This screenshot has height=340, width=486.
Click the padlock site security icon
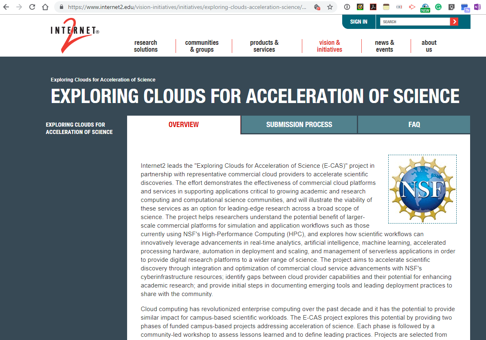click(x=61, y=7)
